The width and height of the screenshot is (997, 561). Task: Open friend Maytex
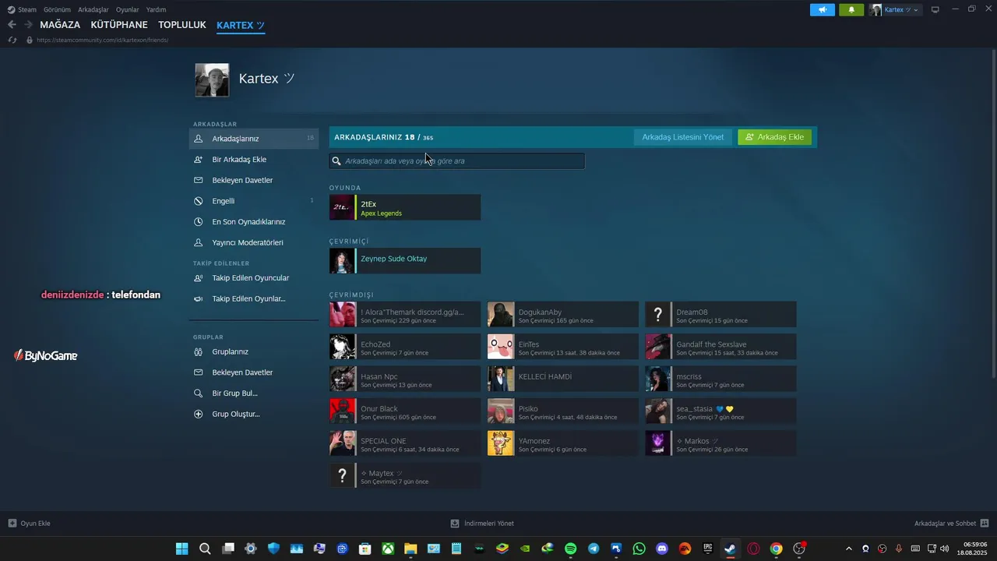point(405,475)
